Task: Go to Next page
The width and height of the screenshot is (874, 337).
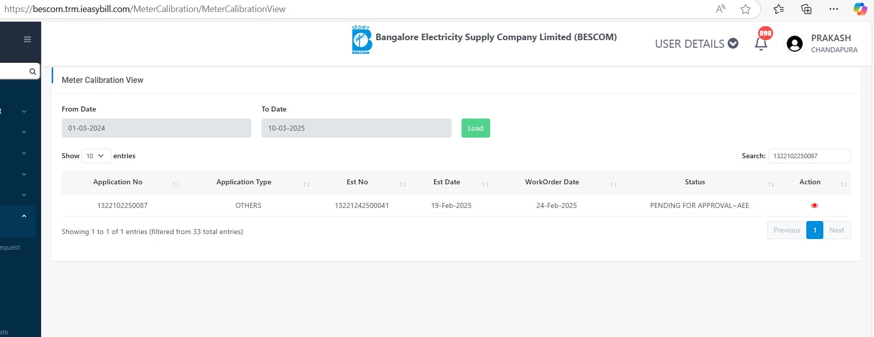Action: [x=837, y=230]
